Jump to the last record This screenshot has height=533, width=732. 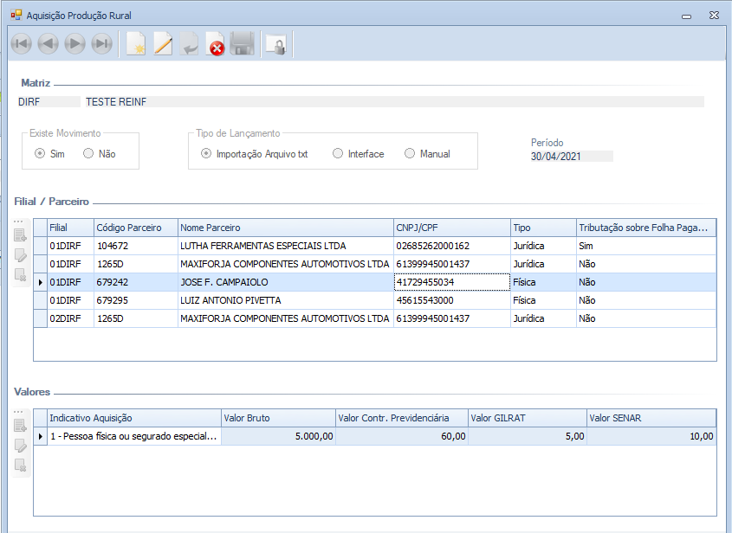click(x=102, y=44)
